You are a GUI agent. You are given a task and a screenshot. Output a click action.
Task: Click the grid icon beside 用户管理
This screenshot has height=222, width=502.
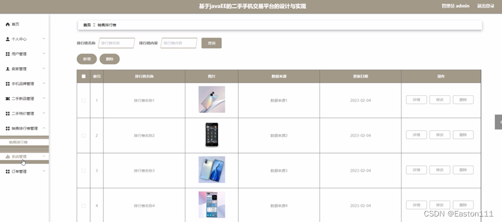point(8,54)
